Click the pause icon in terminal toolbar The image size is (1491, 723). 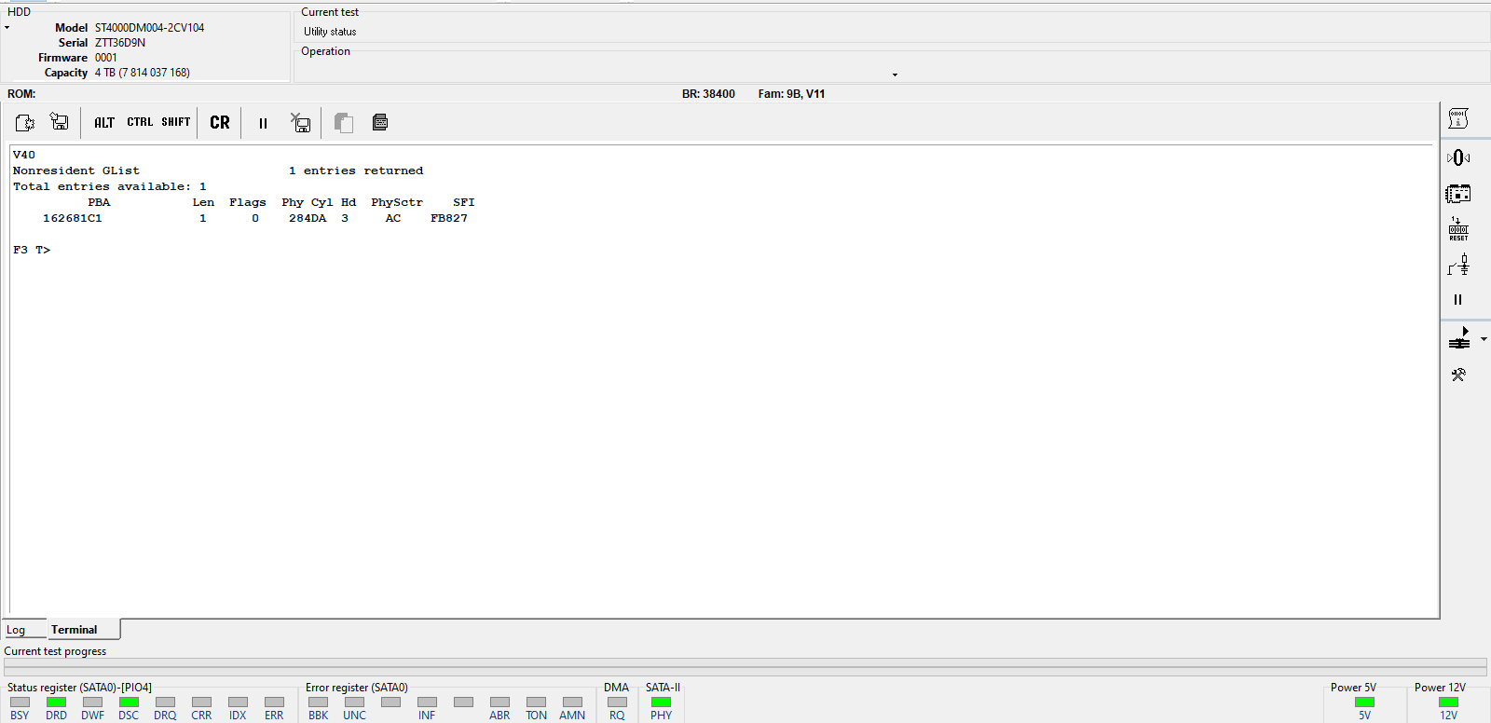point(263,123)
